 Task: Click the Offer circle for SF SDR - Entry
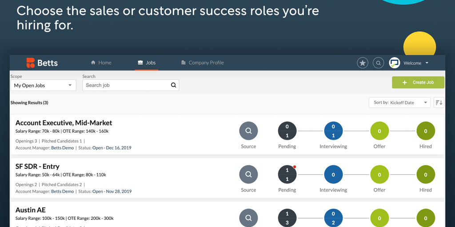tap(379, 175)
